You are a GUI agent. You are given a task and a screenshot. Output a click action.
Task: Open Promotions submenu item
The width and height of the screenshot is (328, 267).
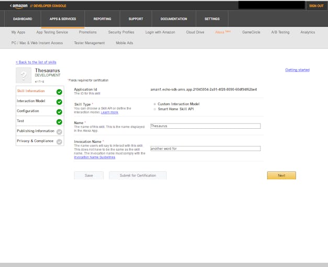[x=88, y=32]
